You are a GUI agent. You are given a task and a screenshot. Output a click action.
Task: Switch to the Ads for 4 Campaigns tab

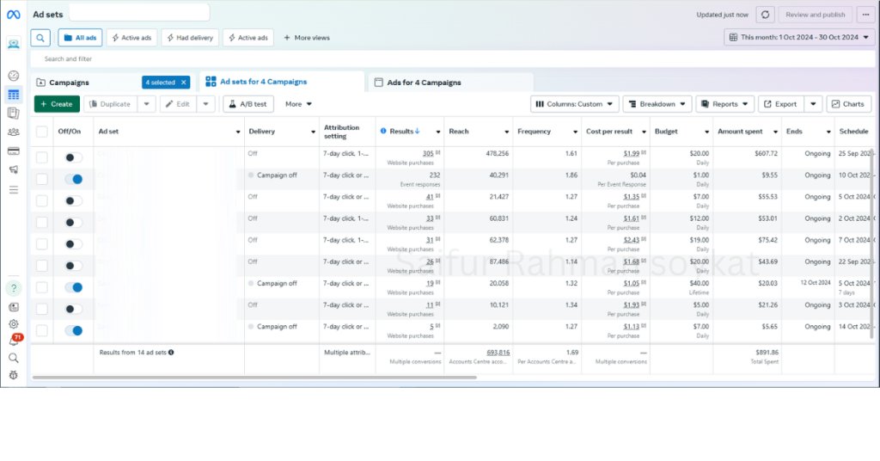coord(424,83)
